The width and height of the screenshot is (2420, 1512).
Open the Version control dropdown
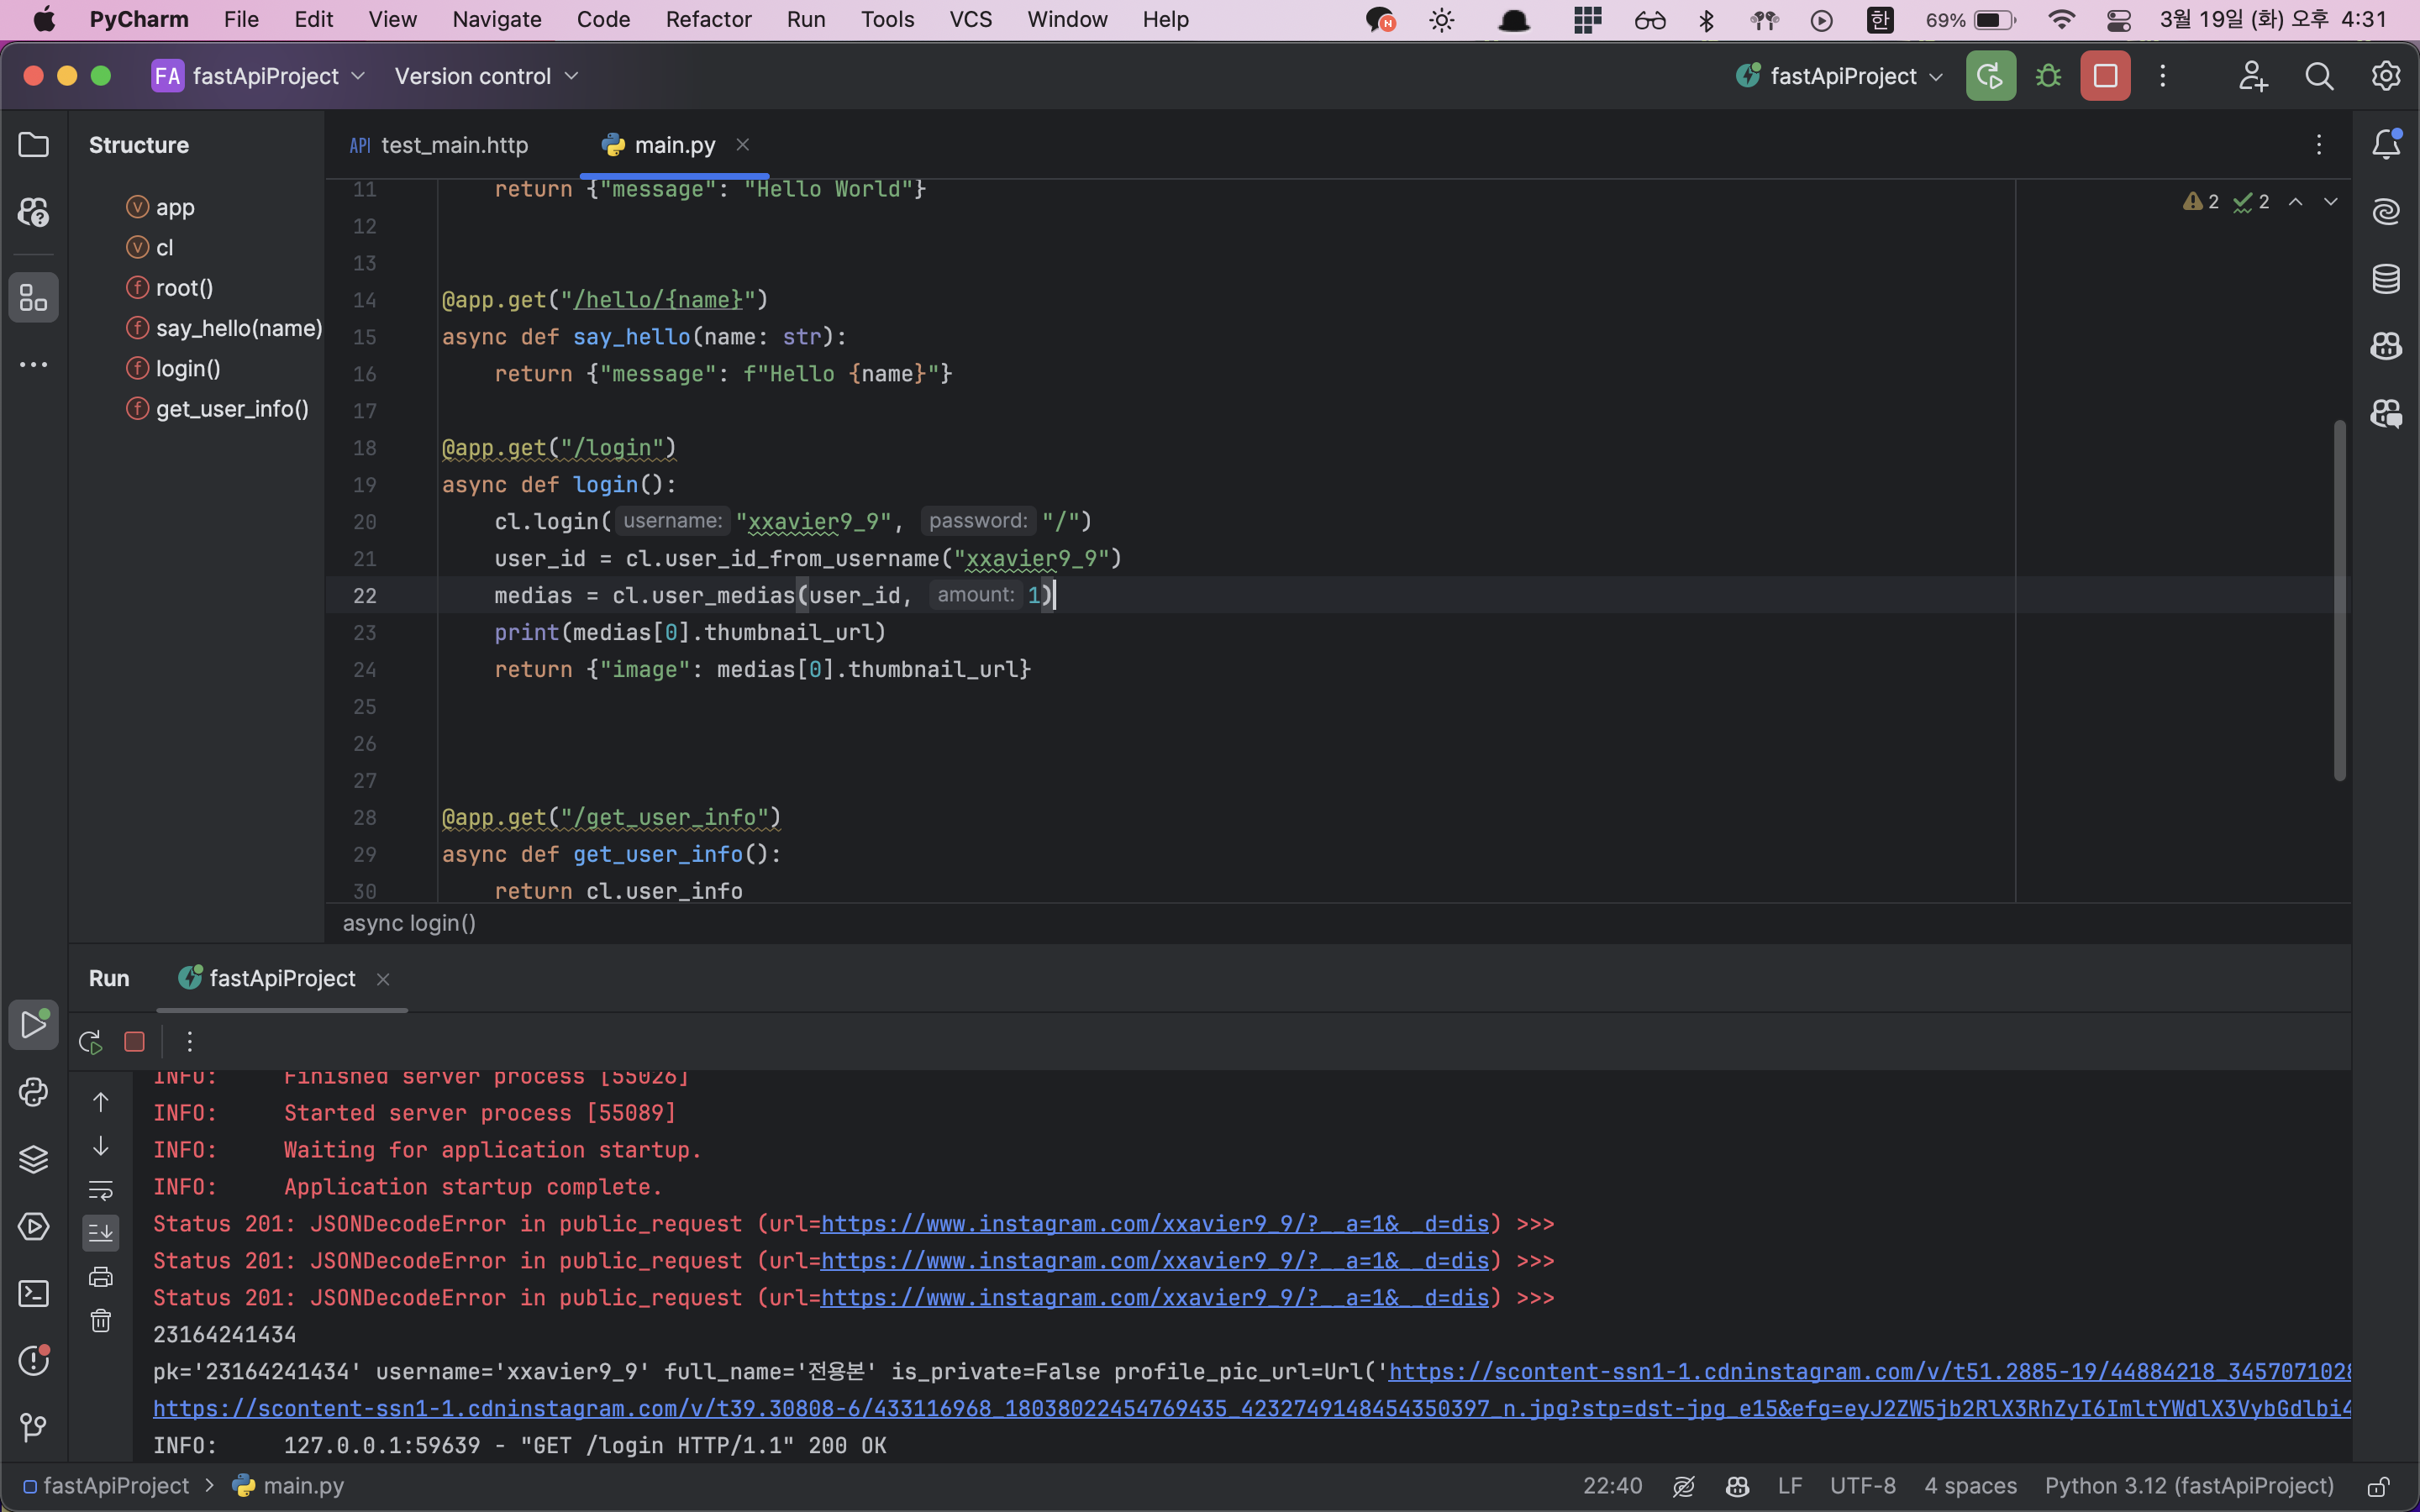click(x=487, y=76)
